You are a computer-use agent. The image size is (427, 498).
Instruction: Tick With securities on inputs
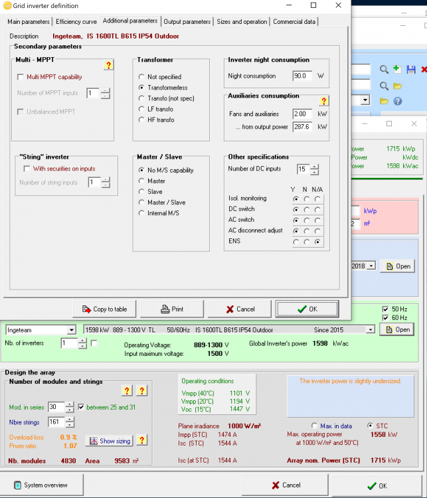coord(27,169)
